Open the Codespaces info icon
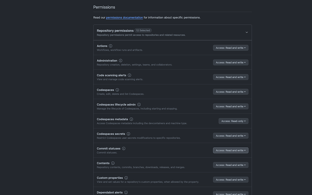This screenshot has width=312, height=195. 117,90
